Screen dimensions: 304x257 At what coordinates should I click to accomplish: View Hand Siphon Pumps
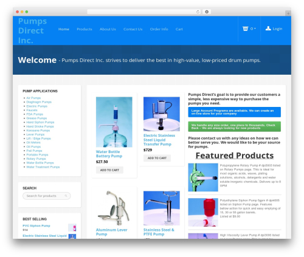point(40,122)
